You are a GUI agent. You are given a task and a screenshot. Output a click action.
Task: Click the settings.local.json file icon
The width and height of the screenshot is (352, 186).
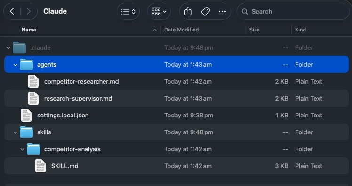click(26, 115)
